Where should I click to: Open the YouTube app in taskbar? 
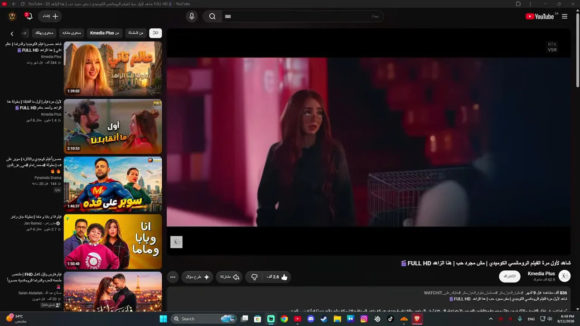(x=297, y=319)
